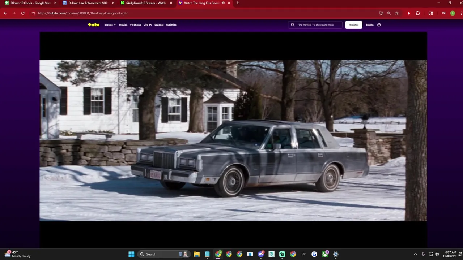Click the Sign In link
463x260 pixels.
point(370,25)
